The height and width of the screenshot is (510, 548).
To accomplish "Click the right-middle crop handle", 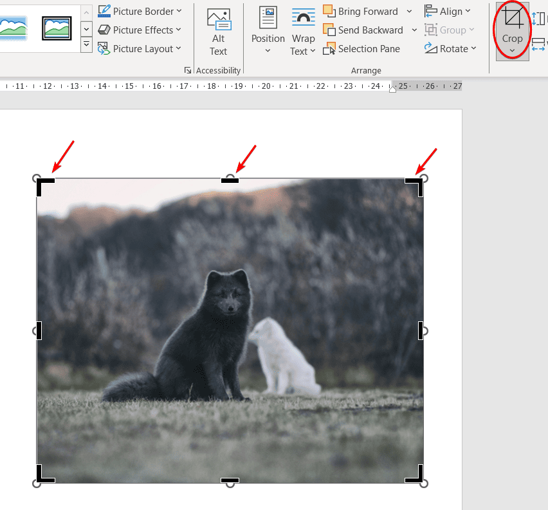I will 421,330.
